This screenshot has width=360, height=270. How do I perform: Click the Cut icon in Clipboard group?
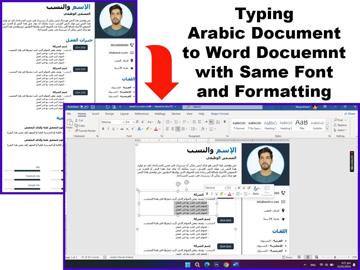pos(77,120)
